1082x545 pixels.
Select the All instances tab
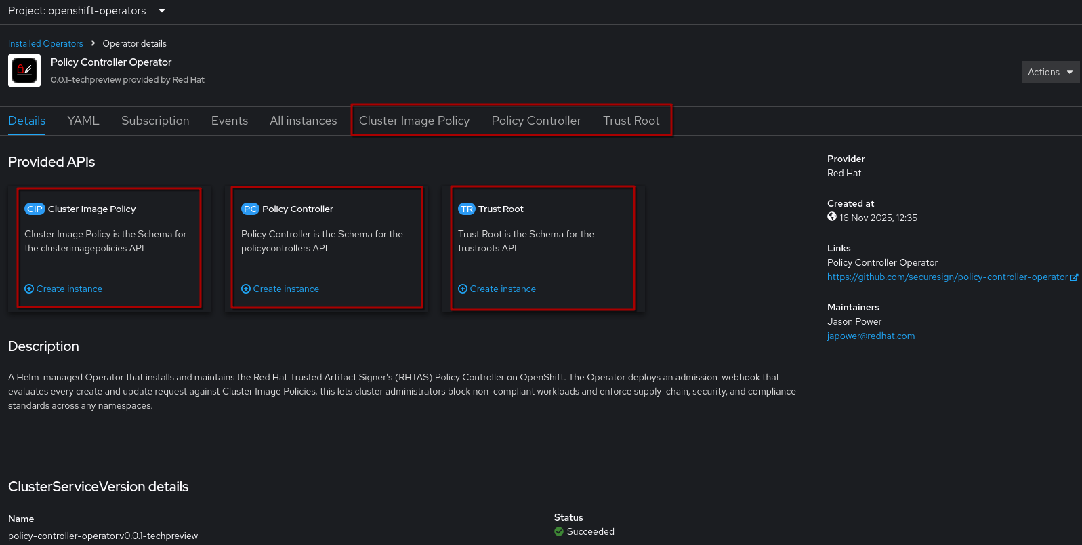click(303, 121)
